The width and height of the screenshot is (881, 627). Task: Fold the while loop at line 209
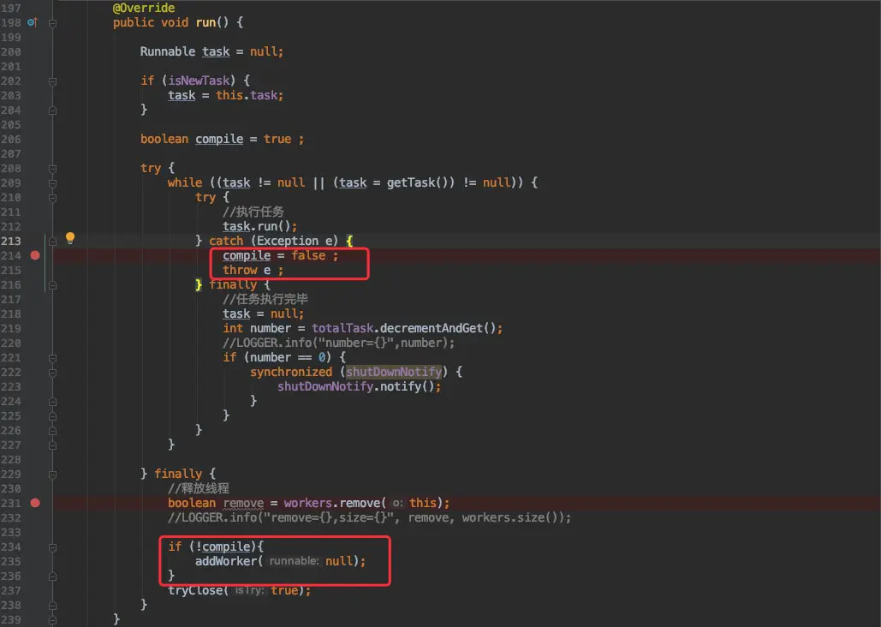[x=52, y=183]
